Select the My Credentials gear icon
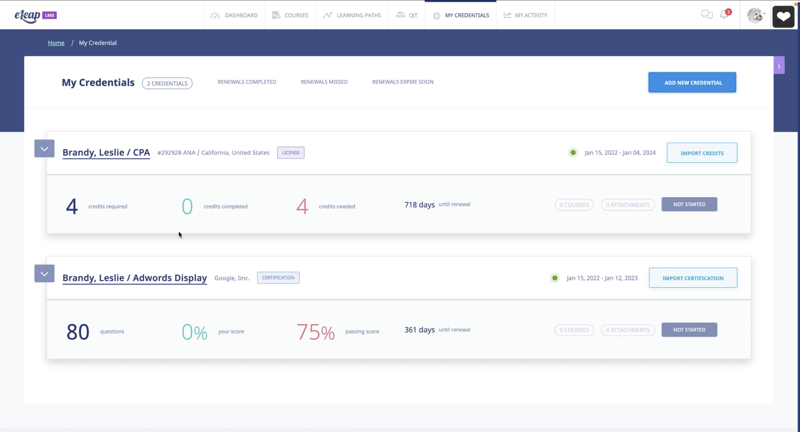This screenshot has height=432, width=800. point(435,15)
